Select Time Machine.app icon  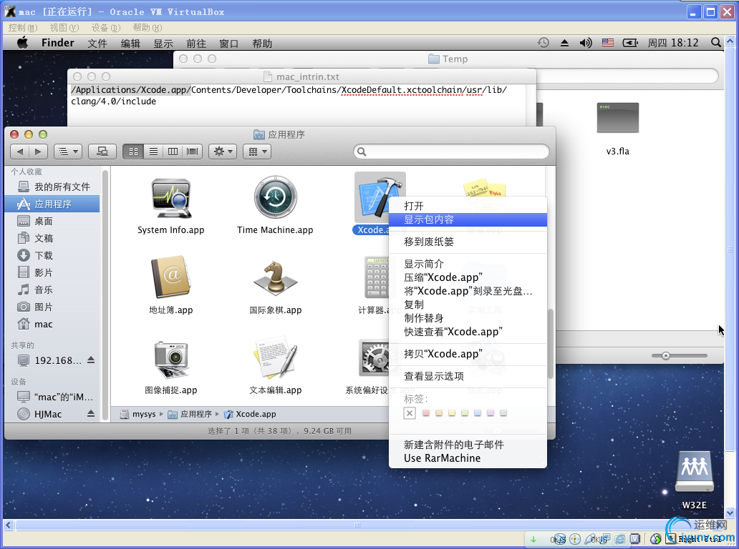(275, 197)
